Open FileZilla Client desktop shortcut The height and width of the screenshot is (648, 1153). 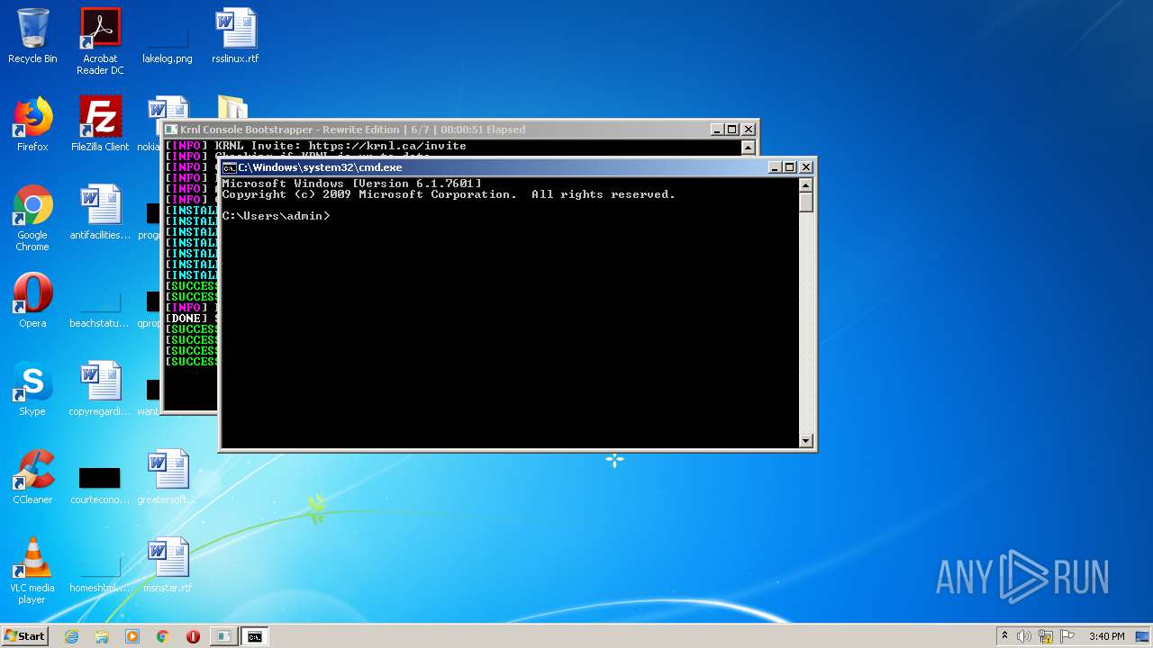[100, 124]
